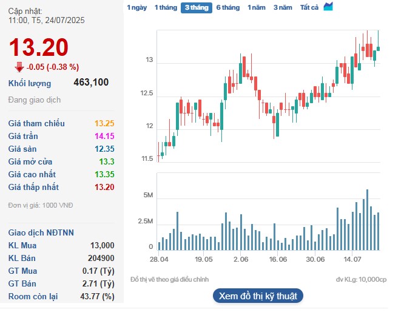Open Xem đồ thị kỹ thuật
The height and width of the screenshot is (312, 404).
pos(257,296)
